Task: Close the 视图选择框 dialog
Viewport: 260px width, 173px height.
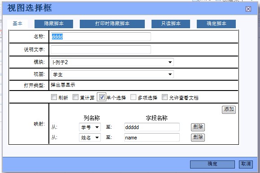Action: pyautogui.click(x=248, y=9)
